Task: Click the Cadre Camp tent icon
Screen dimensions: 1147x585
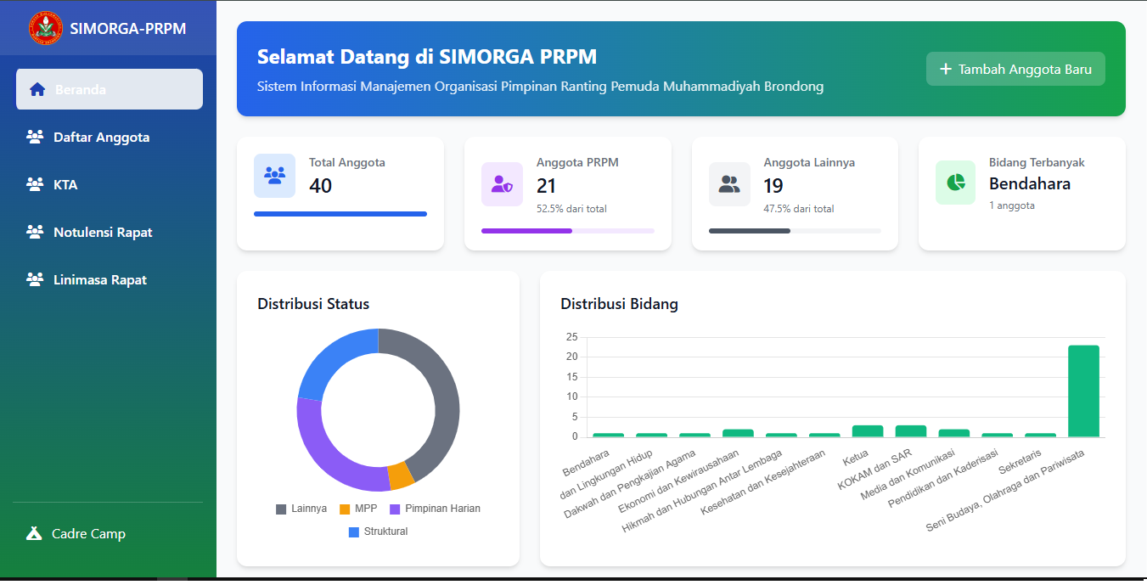Action: click(34, 533)
